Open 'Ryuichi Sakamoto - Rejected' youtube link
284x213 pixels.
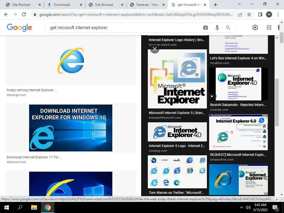tap(238, 105)
